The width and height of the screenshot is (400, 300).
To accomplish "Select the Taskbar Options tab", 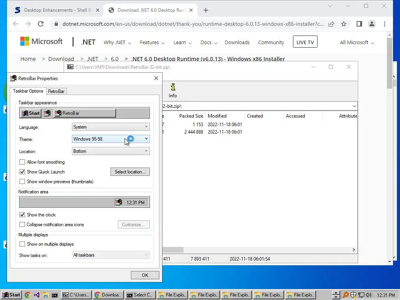I will [x=28, y=91].
